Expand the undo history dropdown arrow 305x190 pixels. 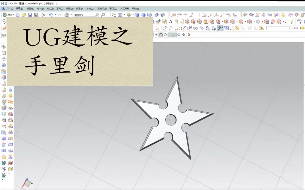(55, 15)
